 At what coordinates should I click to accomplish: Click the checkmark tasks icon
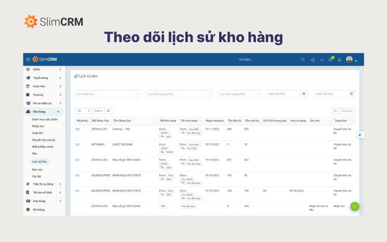pyautogui.click(x=322, y=60)
